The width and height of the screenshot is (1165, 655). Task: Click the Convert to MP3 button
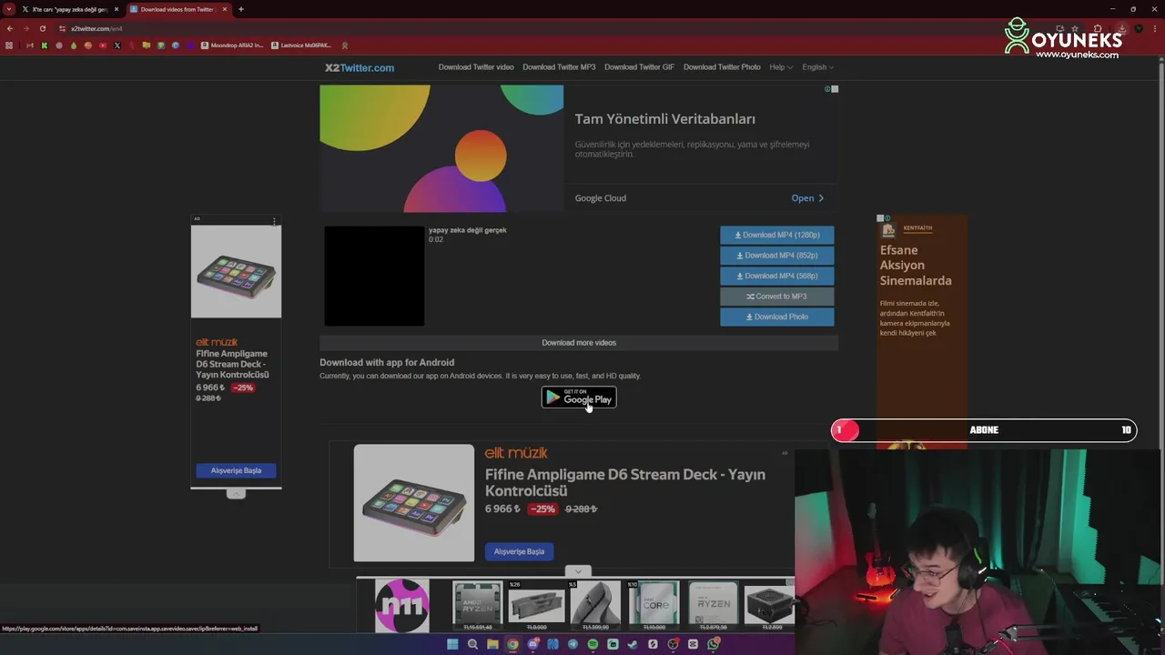pyautogui.click(x=776, y=297)
